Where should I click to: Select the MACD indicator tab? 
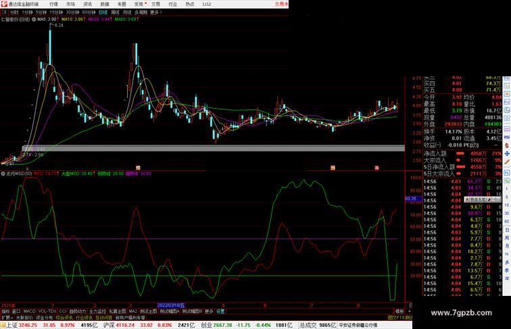pos(29,311)
